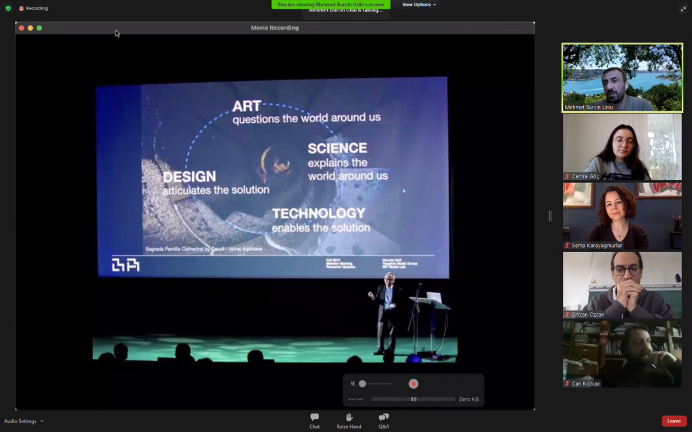Click the red close dot of Movie Recording

click(22, 28)
